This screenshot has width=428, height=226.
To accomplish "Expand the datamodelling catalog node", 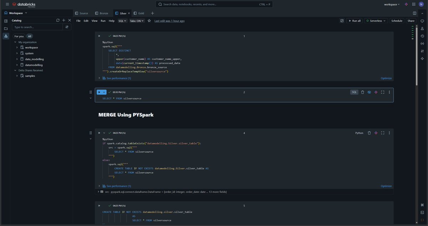I will pyautogui.click(x=17, y=65).
